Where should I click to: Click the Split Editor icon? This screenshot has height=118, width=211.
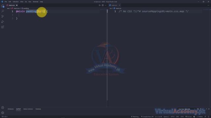coord(103,5)
